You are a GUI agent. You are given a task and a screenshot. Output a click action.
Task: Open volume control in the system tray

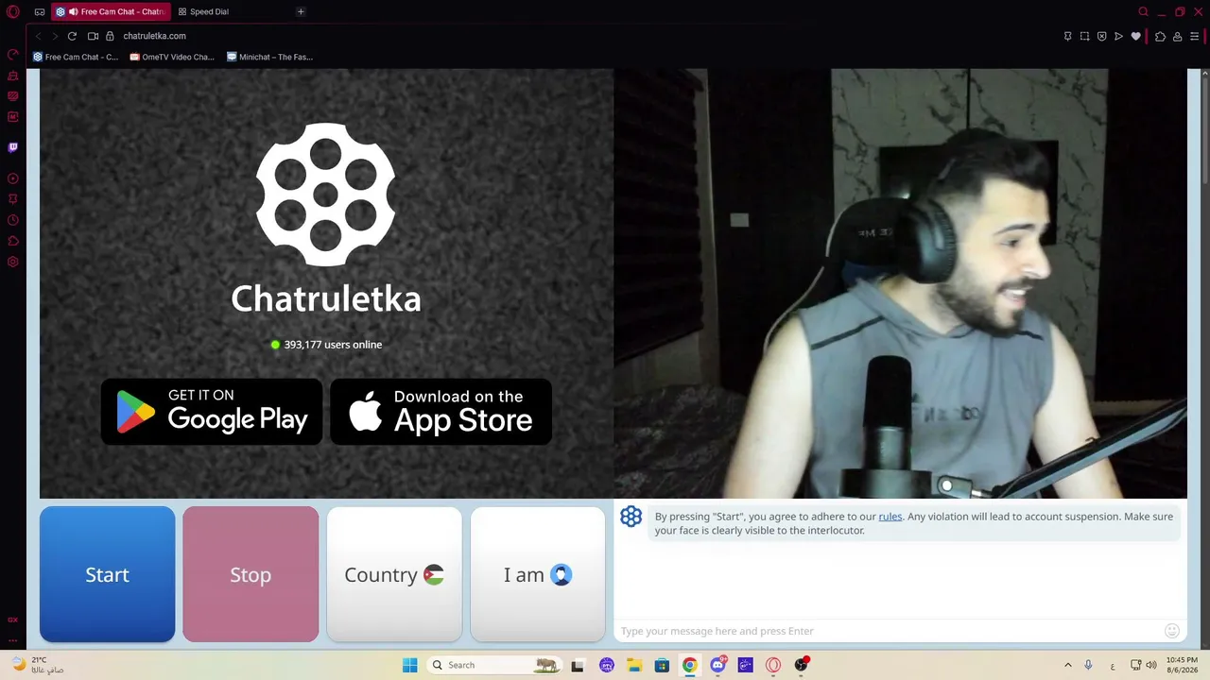pyautogui.click(x=1151, y=665)
